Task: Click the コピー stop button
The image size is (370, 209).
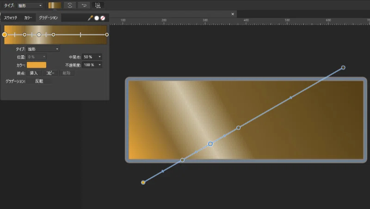Action: pyautogui.click(x=50, y=73)
